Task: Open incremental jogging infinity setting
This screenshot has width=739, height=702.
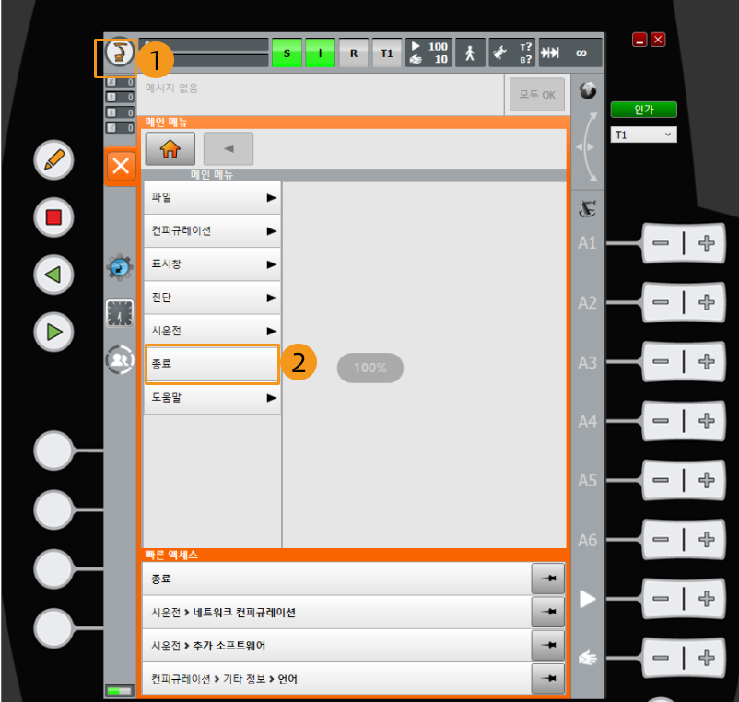Action: 570,53
